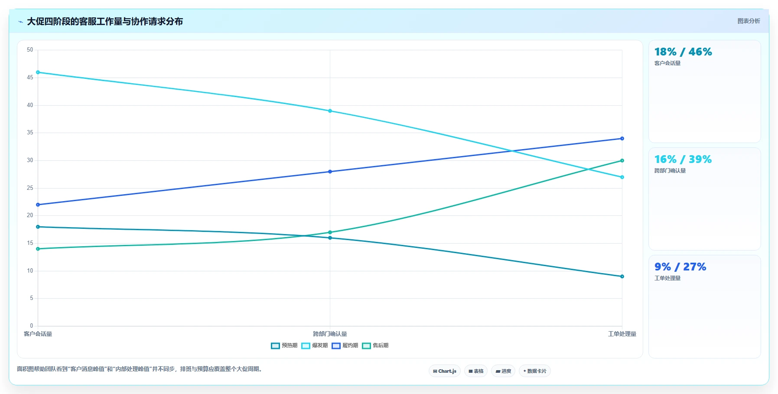Click the 爆发期 data point at 46
Image resolution: width=778 pixels, height=394 pixels.
pos(38,72)
